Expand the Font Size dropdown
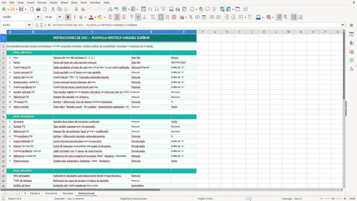Viewport: 357px width, 201px height. (60, 17)
